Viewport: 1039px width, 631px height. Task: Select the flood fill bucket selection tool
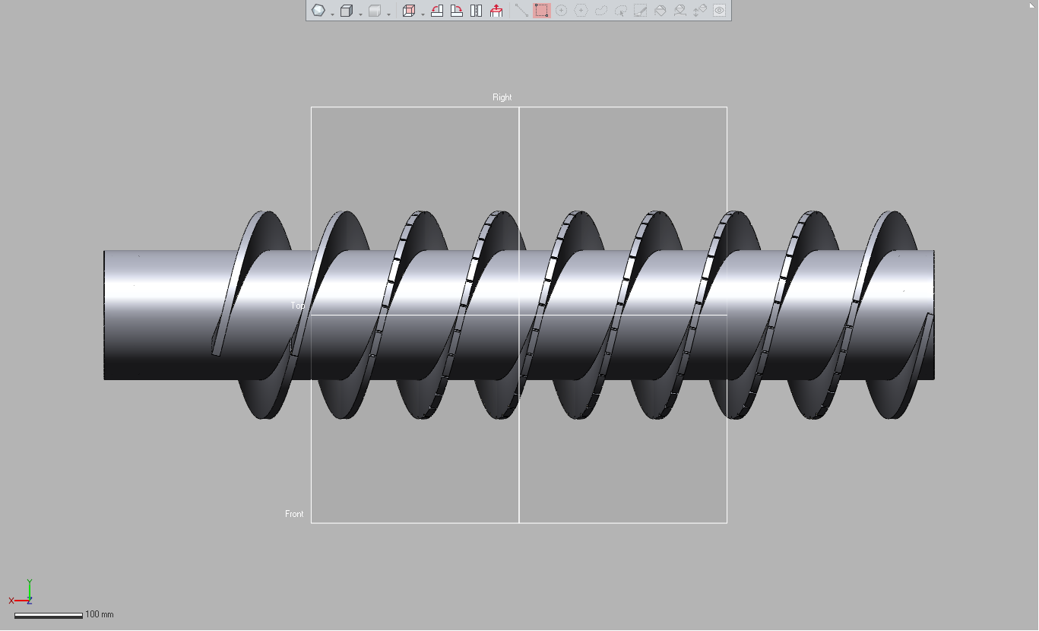click(x=660, y=11)
